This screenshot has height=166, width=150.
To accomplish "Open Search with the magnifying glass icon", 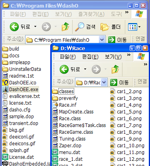I will pyautogui.click(x=79, y=27).
